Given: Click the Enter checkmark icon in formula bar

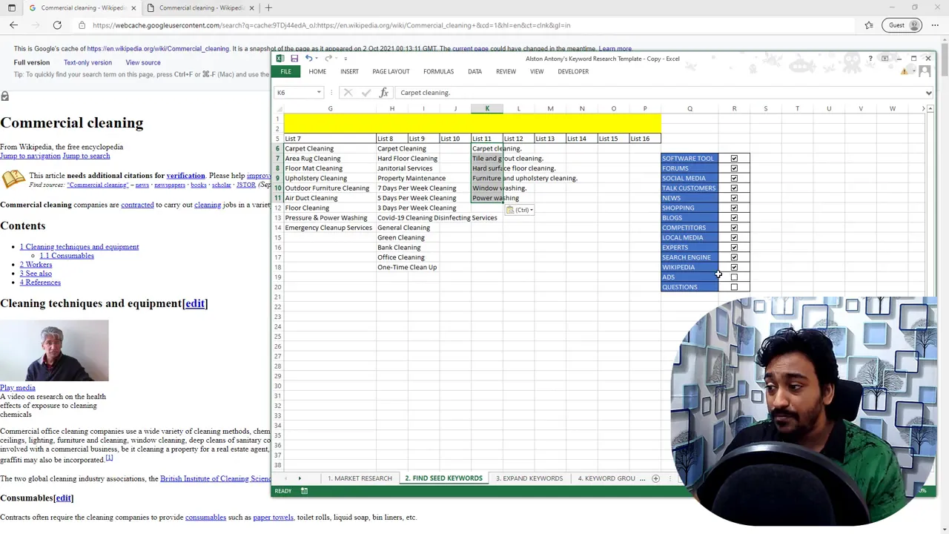Looking at the screenshot, I should click(366, 92).
